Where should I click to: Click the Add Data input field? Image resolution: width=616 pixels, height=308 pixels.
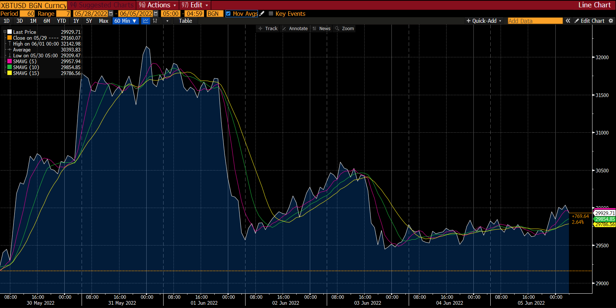[535, 21]
